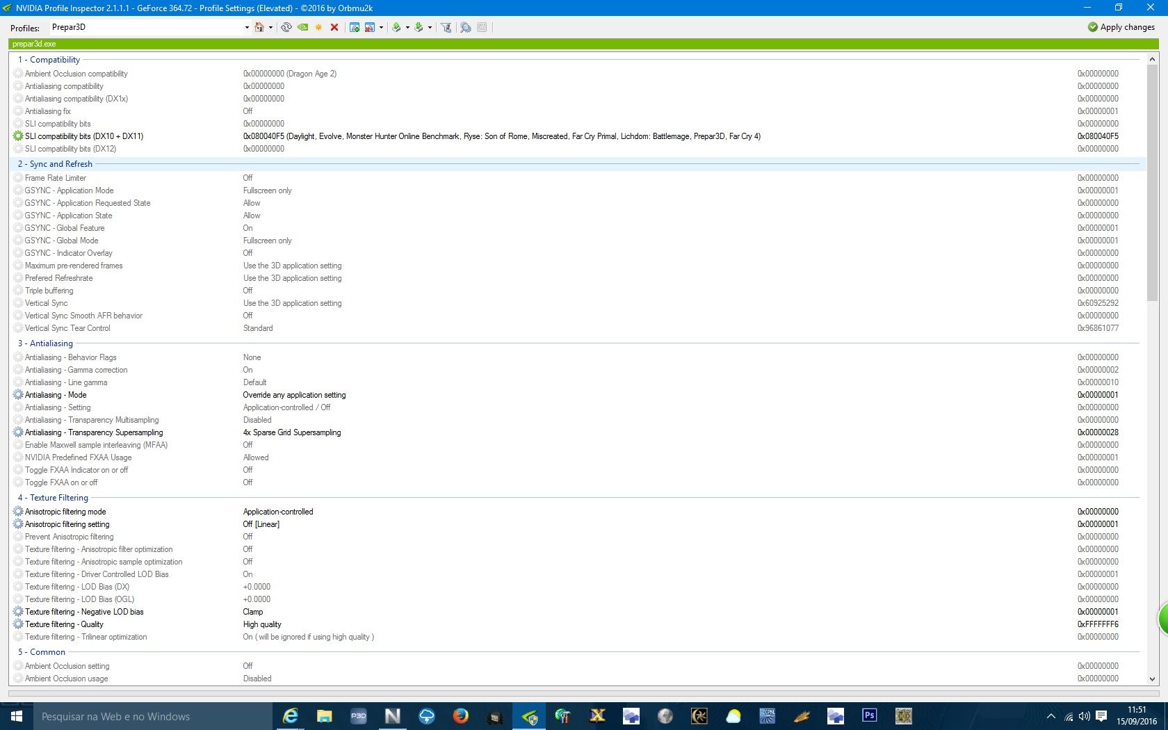This screenshot has height=730, width=1168.
Task: Click the gear icon for SLI compatibility bits (DX10 + DX11)
Action: tap(18, 136)
